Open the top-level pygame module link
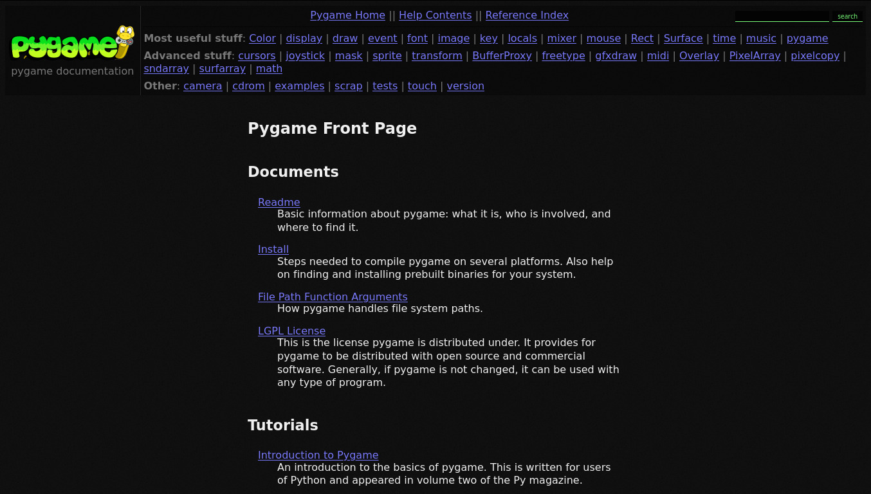 point(807,39)
